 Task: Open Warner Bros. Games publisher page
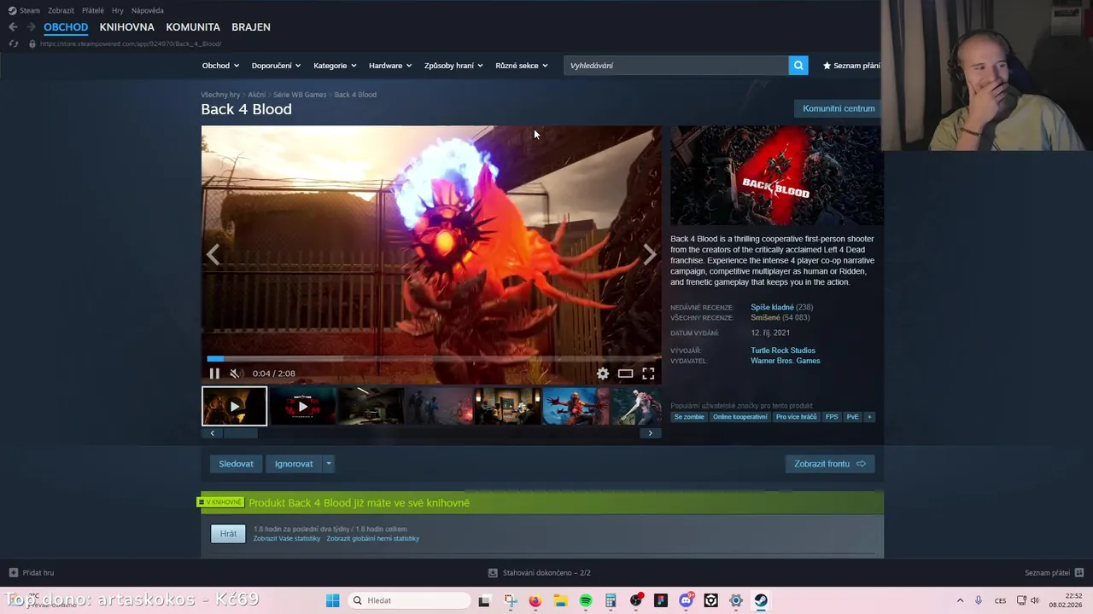click(786, 361)
